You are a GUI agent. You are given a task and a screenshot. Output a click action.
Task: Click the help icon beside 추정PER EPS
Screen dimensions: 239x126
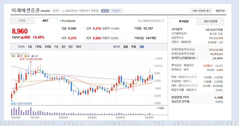(x=190, y=81)
